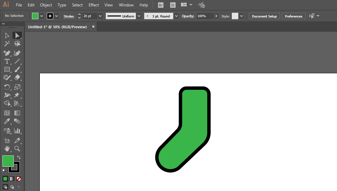This screenshot has width=337, height=191.
Task: Select the Mesh tool
Action: point(7,113)
